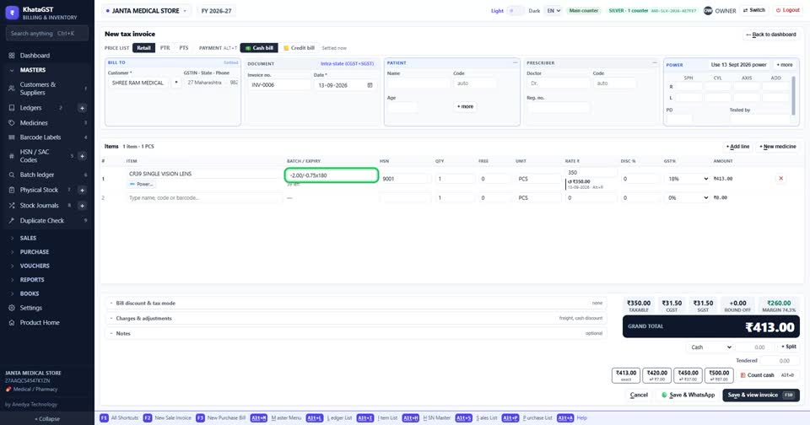Open Physical Stock in sidebar
This screenshot has width=810, height=425.
[x=36, y=190]
